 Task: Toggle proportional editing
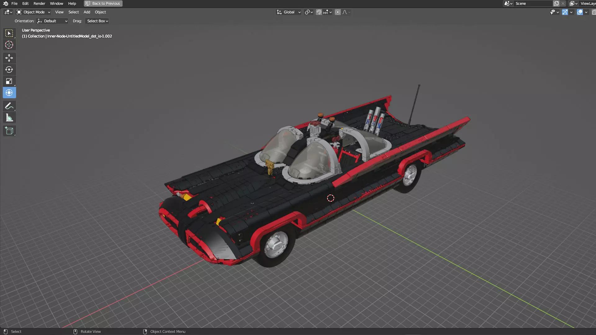[x=338, y=12]
